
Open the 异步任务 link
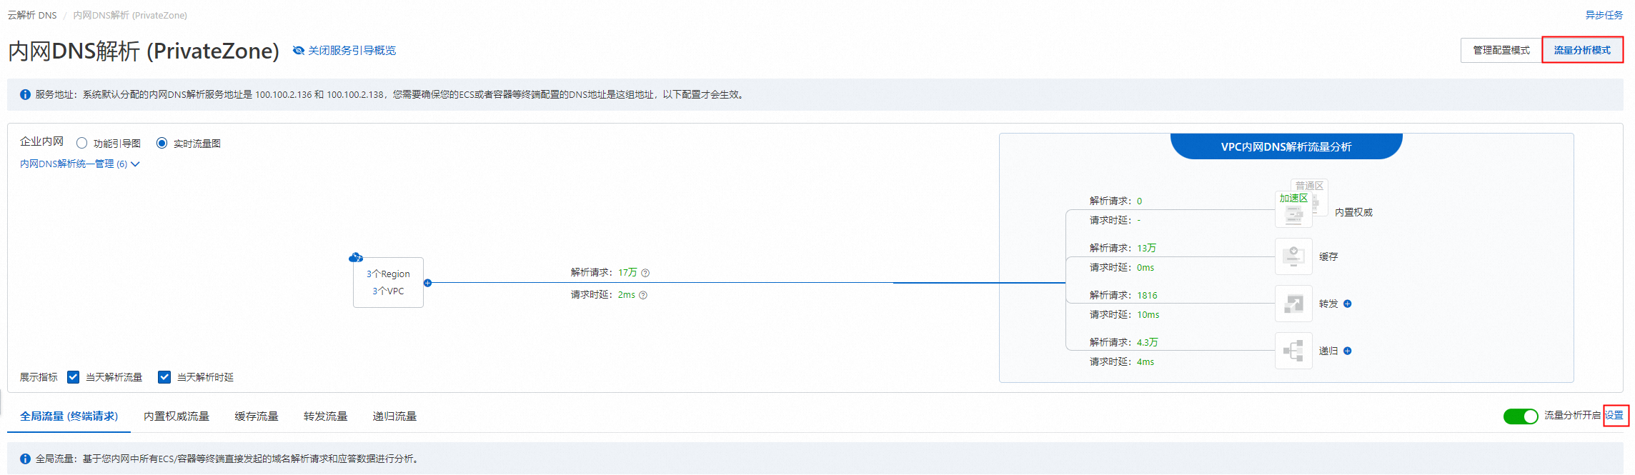click(1604, 15)
